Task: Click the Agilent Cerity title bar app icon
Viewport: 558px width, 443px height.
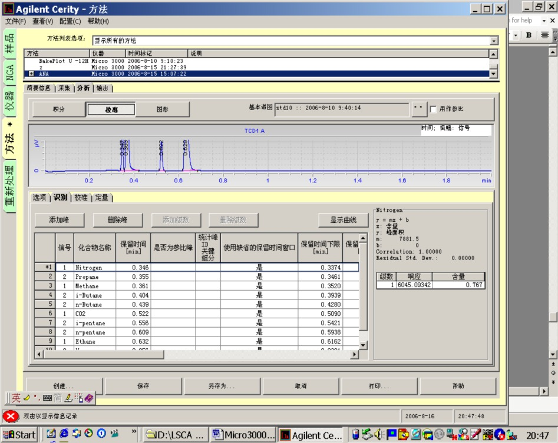Action: (x=8, y=9)
